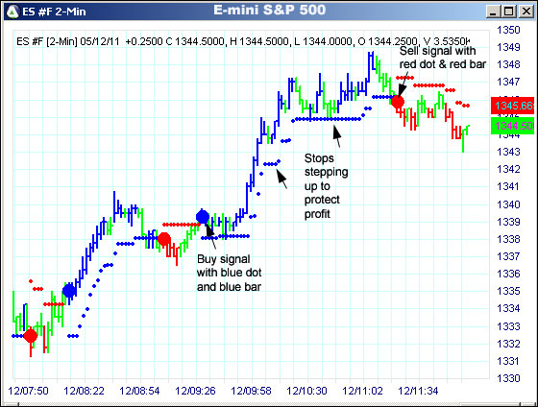Click the 'E-mini S&P 500' window title
The height and width of the screenshot is (407, 538).
coord(269,10)
